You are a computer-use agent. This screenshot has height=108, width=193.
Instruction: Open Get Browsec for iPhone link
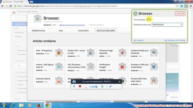click(x=175, y=40)
